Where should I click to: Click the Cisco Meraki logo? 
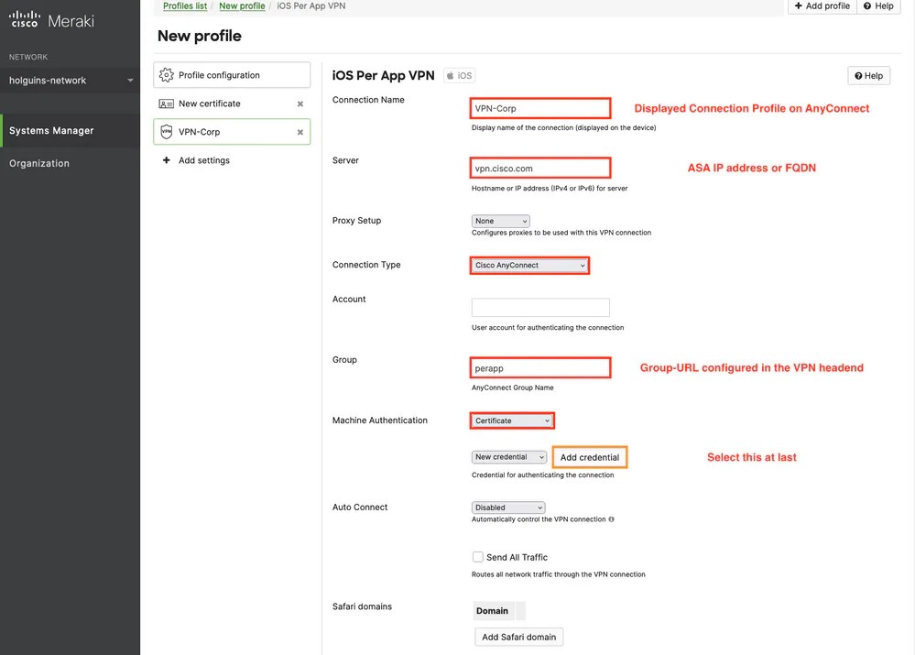(52, 19)
